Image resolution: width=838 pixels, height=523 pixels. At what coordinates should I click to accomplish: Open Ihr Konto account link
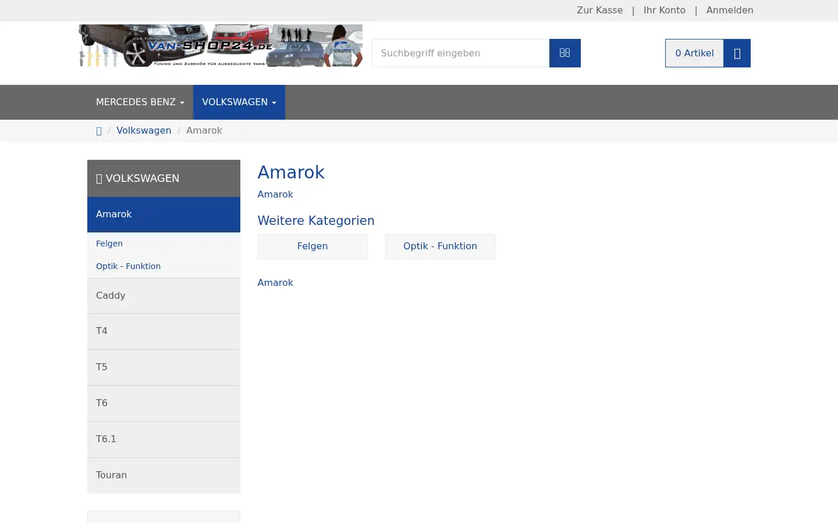tap(664, 10)
